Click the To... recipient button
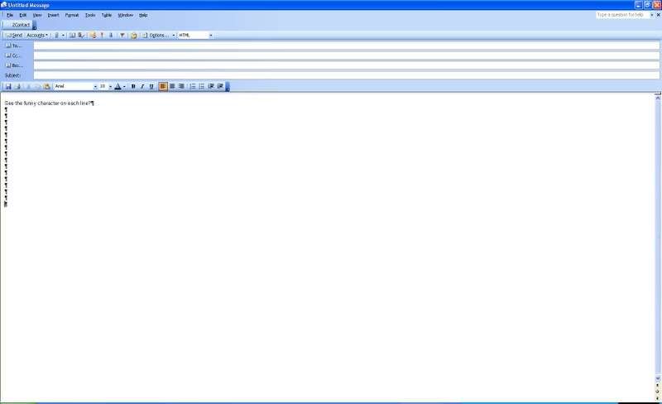 13,46
